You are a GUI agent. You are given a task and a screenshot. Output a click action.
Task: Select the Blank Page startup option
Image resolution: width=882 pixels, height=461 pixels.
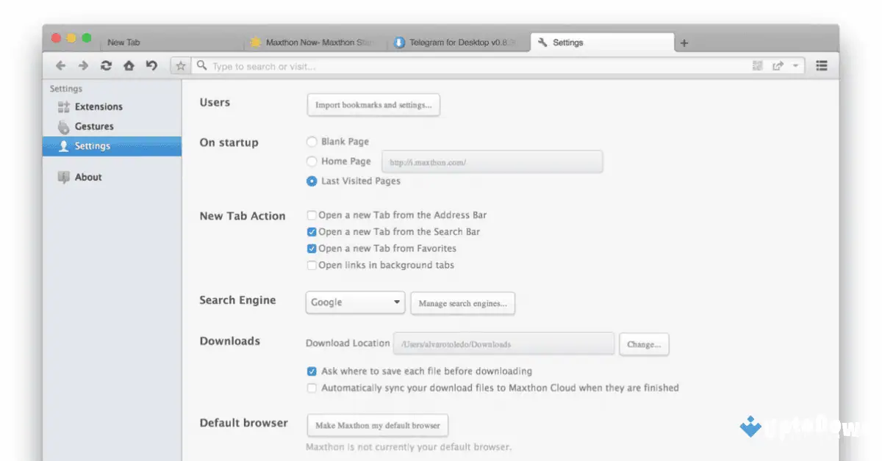click(312, 142)
